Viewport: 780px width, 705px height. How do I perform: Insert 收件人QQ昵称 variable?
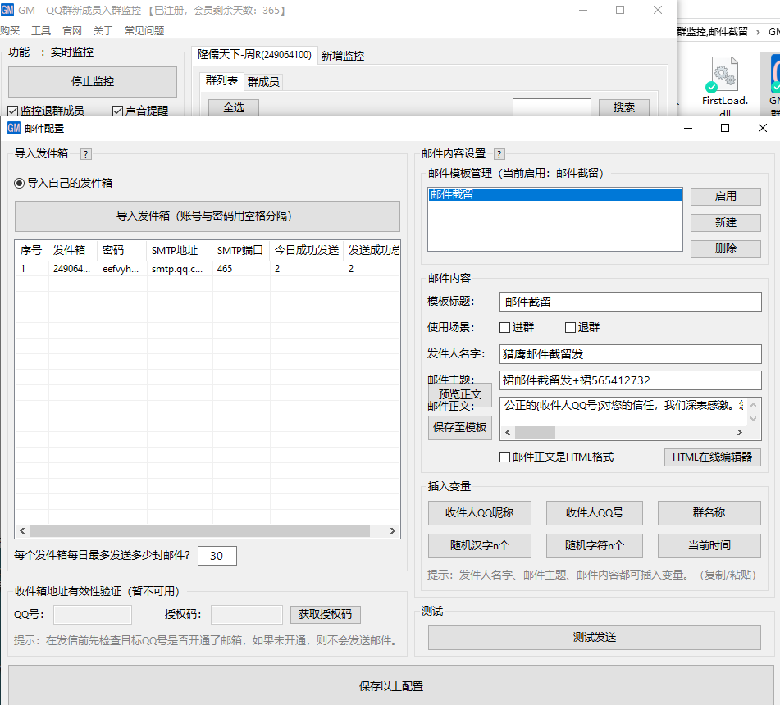[x=480, y=513]
